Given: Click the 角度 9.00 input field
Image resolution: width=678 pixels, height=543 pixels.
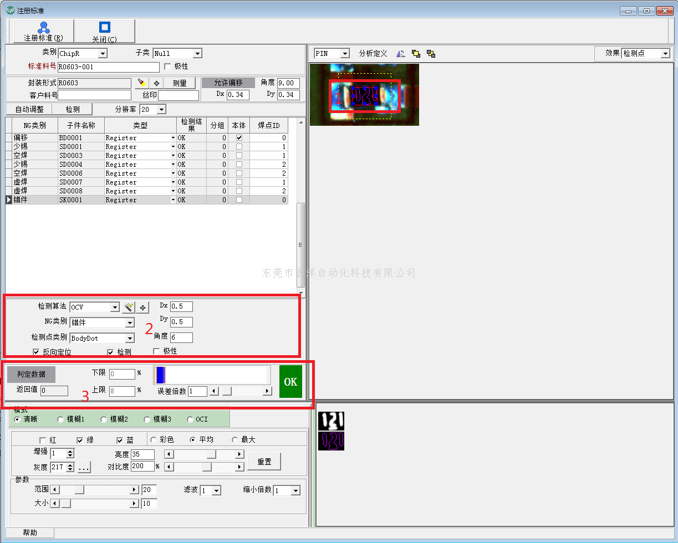Looking at the screenshot, I should [288, 83].
